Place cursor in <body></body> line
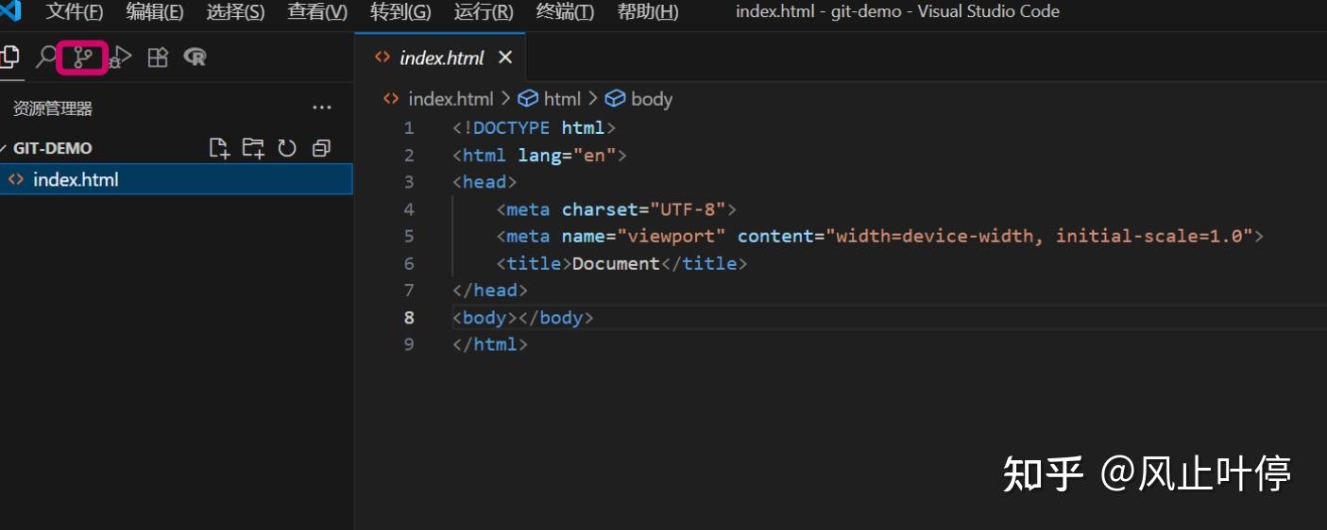The width and height of the screenshot is (1327, 530). [x=523, y=318]
